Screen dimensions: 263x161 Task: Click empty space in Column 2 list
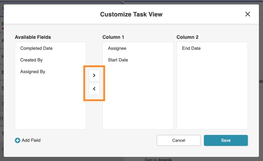(212, 93)
